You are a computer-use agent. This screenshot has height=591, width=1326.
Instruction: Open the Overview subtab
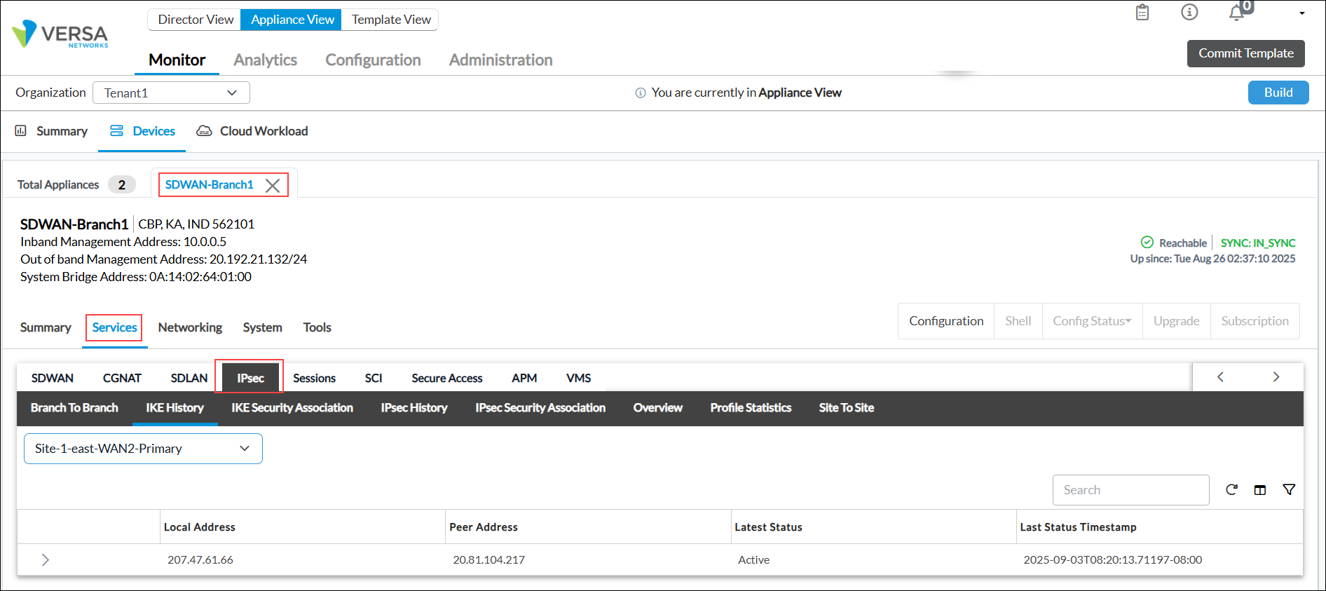tap(657, 408)
